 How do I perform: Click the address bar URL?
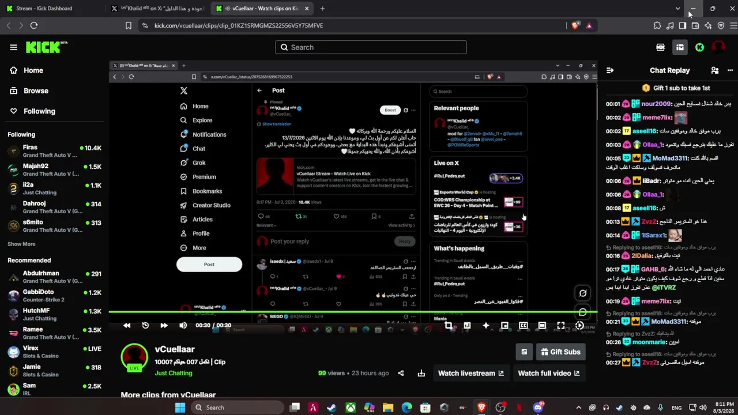pos(239,25)
